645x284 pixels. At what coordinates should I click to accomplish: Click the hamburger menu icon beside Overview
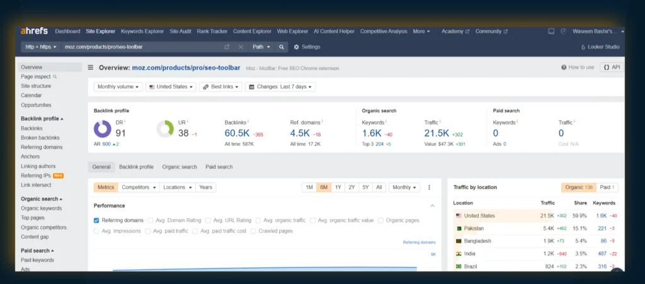click(x=91, y=67)
